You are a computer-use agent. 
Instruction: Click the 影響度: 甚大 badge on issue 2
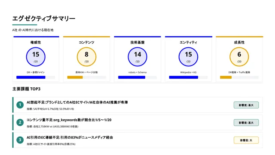(x=246, y=123)
